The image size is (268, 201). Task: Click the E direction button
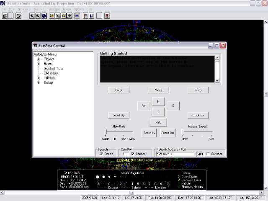(173, 106)
